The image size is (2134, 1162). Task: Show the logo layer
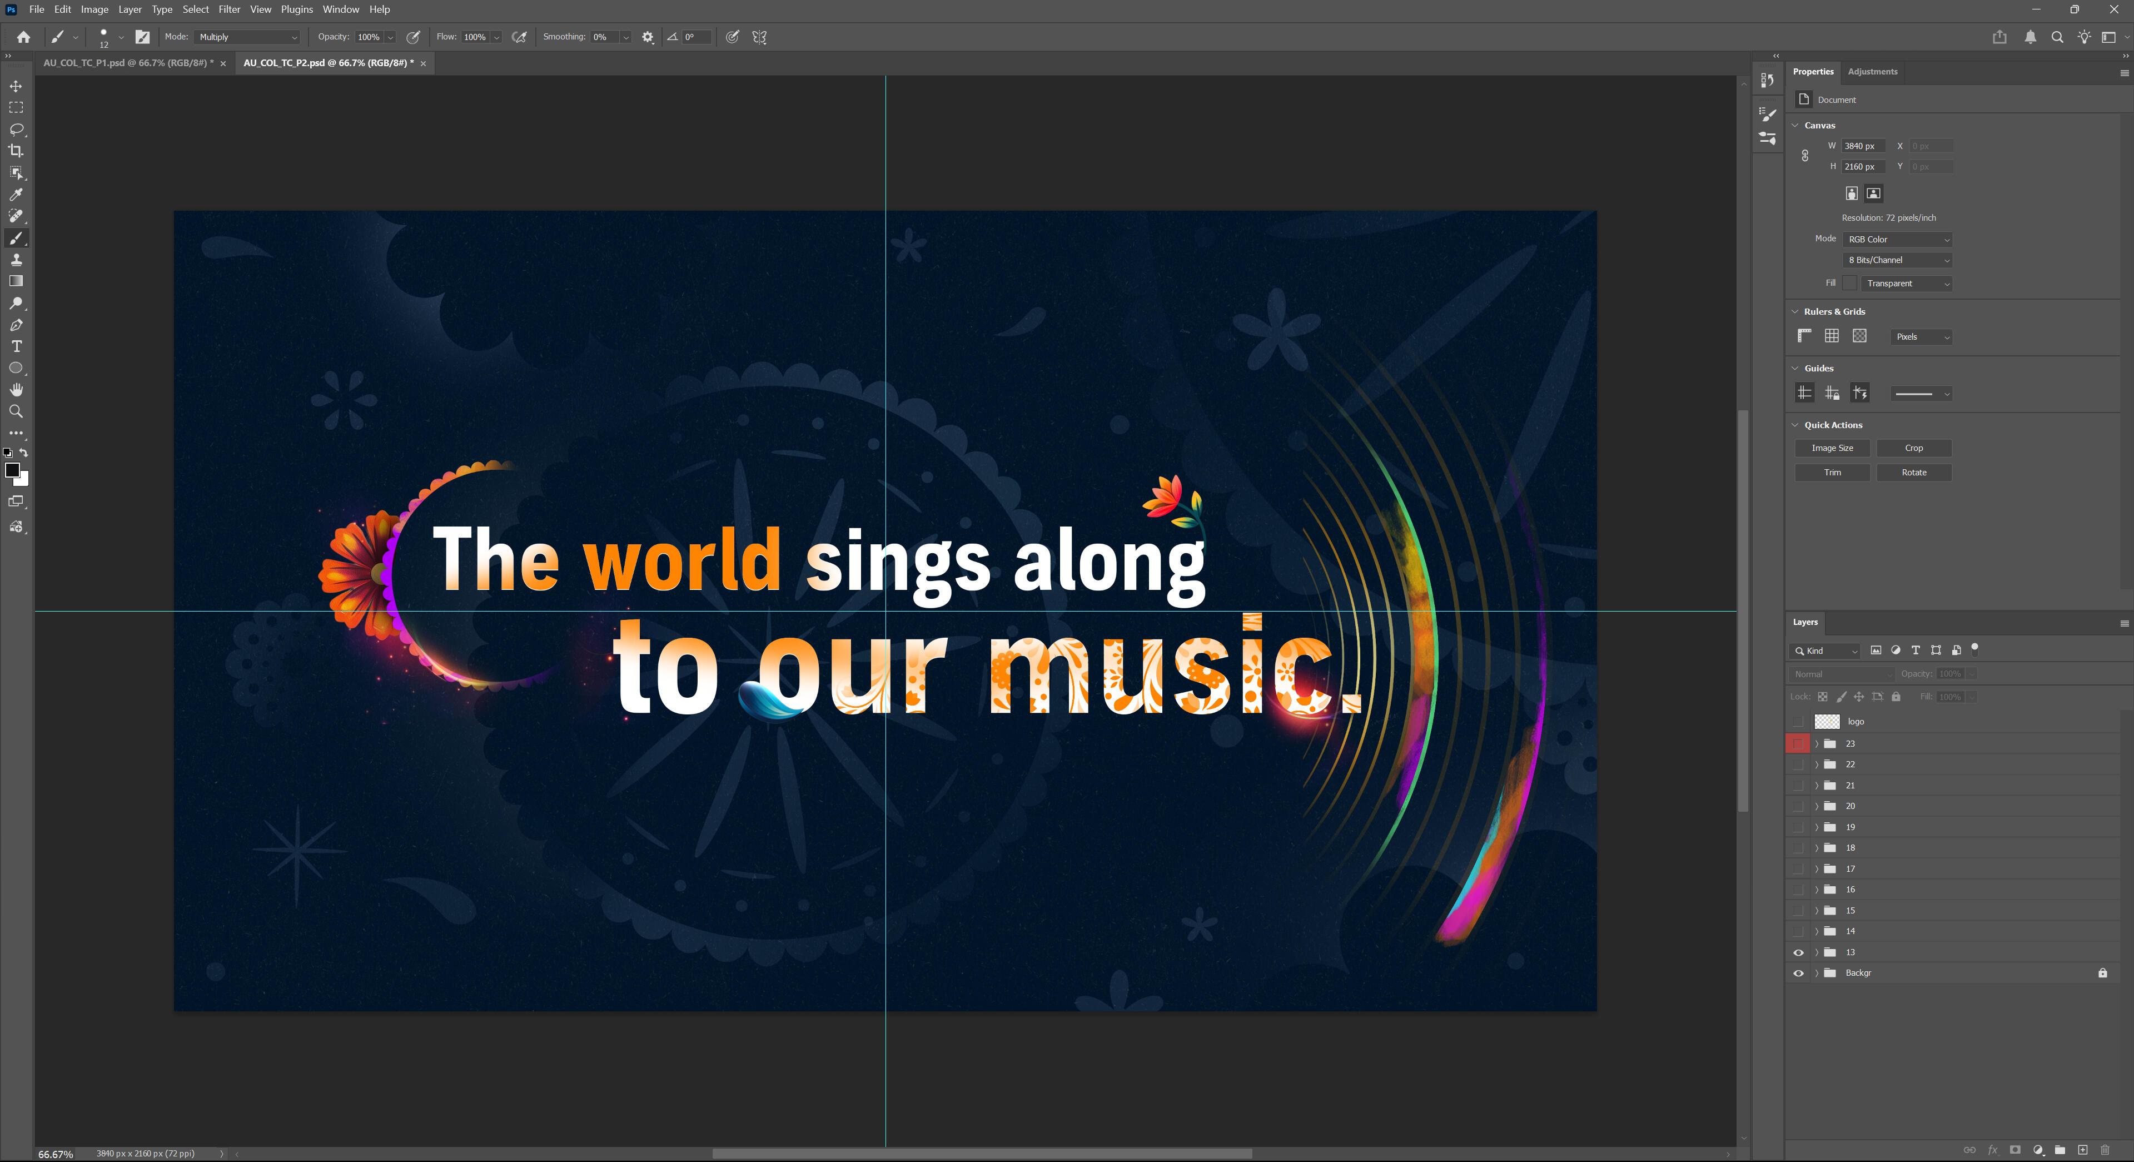pyautogui.click(x=1798, y=722)
